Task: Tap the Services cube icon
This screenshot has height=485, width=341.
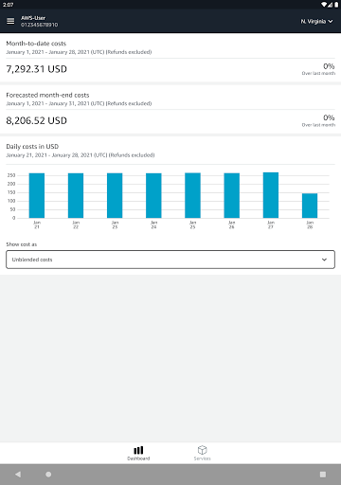Action: [x=202, y=450]
